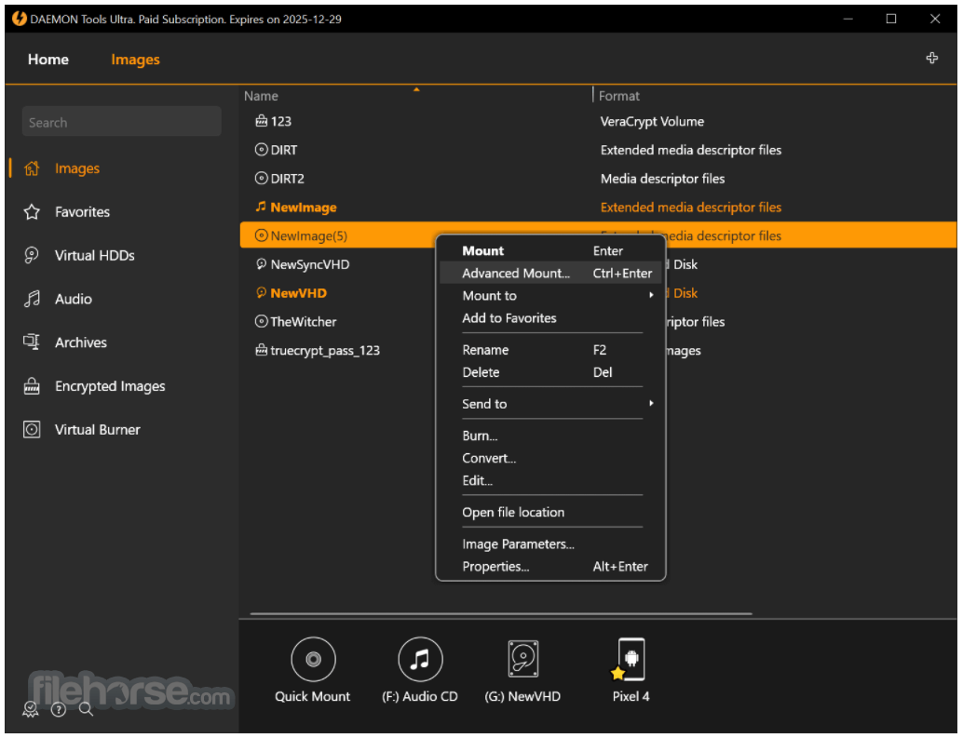Switch to the Home tab

click(x=47, y=60)
